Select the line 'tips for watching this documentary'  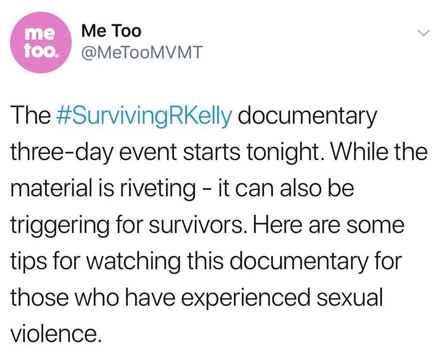[206, 261]
